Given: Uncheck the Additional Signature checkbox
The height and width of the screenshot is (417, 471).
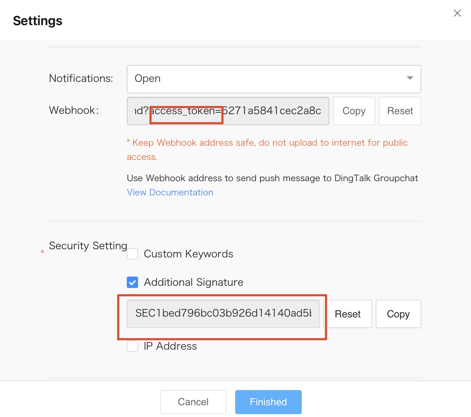Looking at the screenshot, I should [132, 282].
